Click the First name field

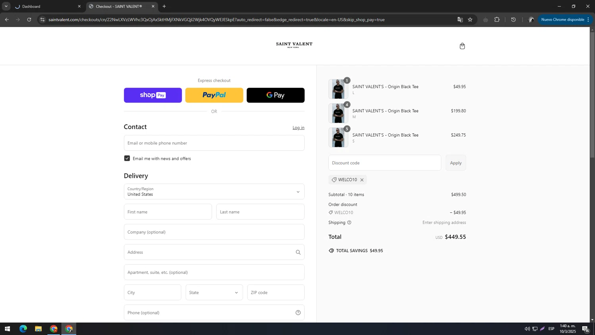click(x=168, y=212)
